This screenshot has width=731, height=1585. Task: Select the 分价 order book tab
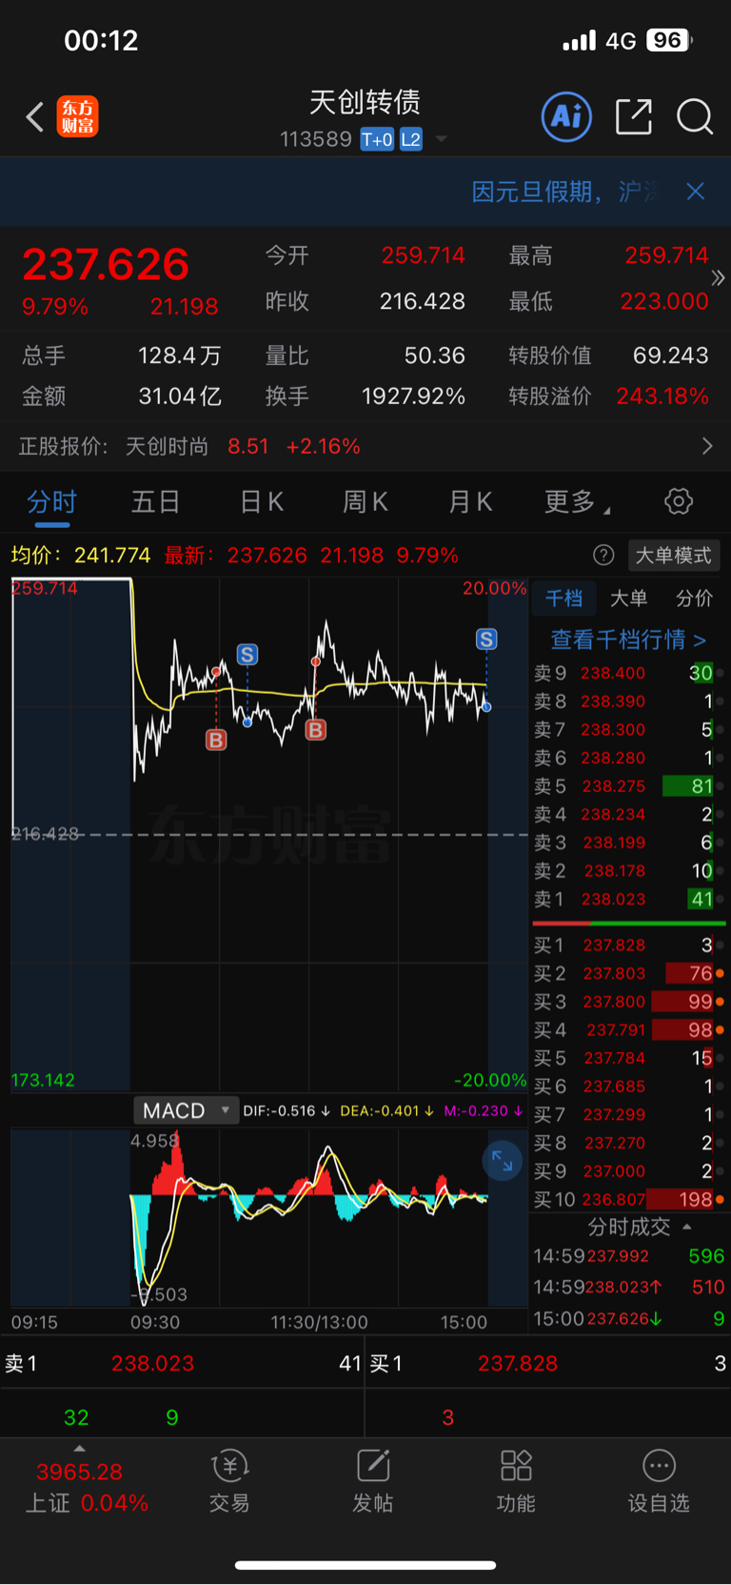(x=694, y=599)
